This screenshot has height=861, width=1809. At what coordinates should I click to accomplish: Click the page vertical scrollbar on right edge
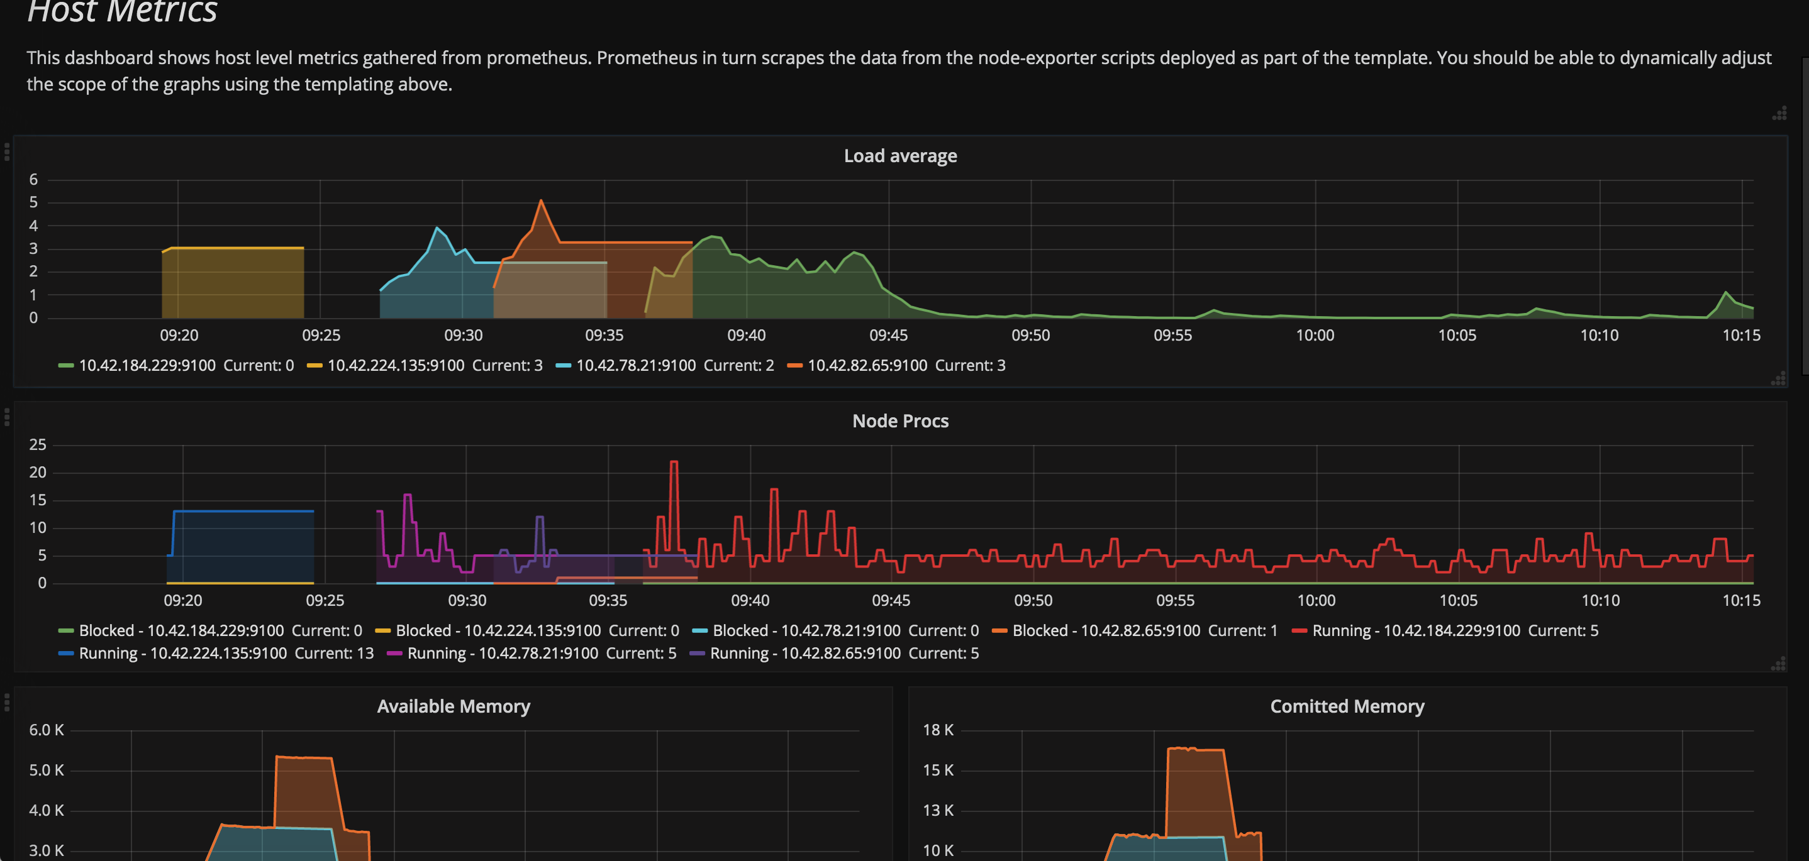pos(1805,211)
